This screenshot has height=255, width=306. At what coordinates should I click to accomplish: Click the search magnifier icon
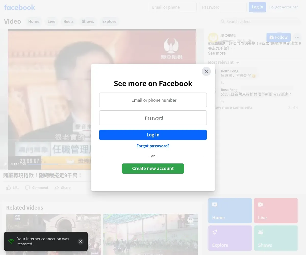(x=223, y=21)
